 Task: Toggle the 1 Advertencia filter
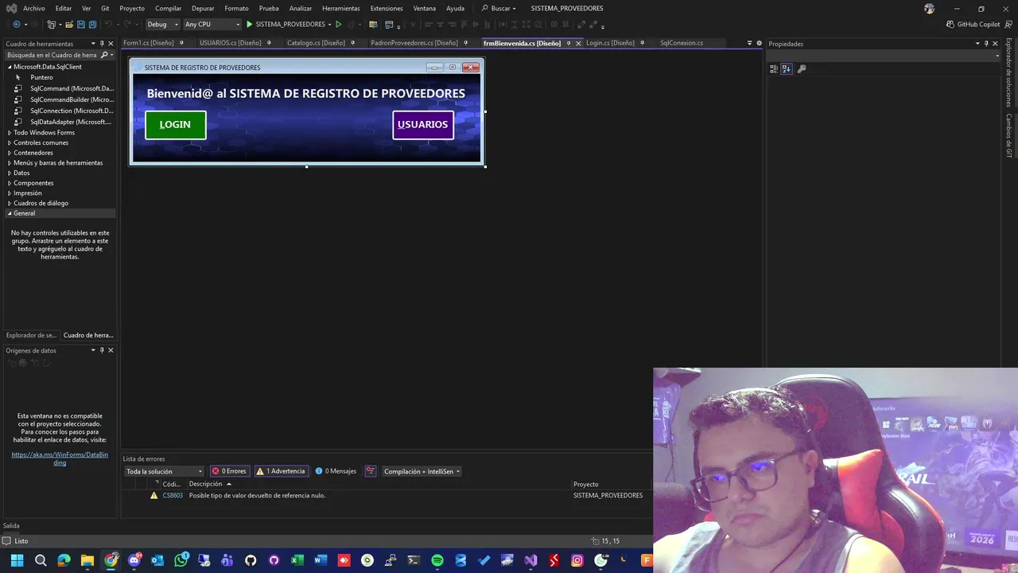pyautogui.click(x=281, y=471)
